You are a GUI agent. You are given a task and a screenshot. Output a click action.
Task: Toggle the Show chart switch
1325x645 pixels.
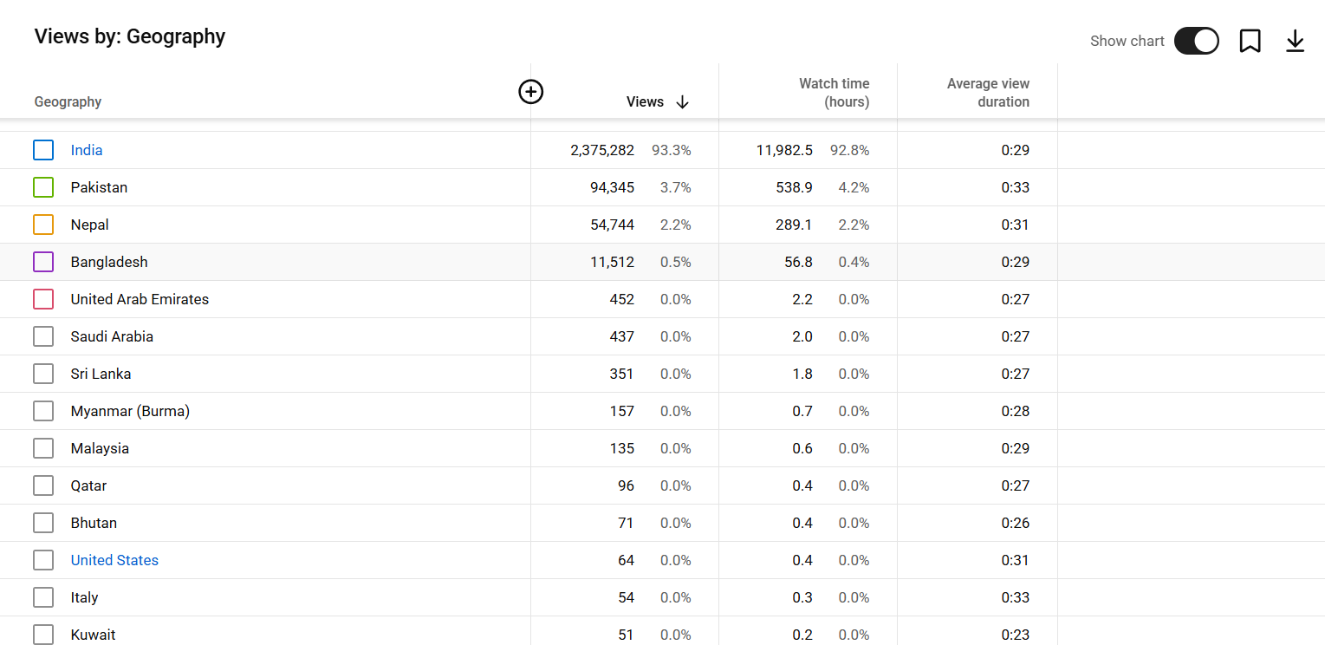tap(1196, 41)
